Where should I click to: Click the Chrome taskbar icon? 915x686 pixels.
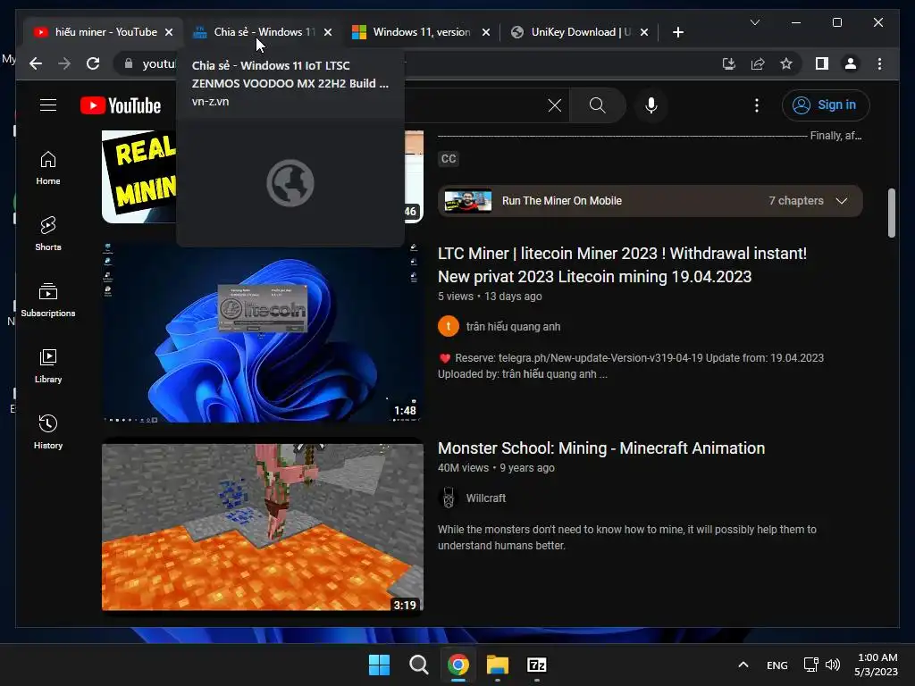[x=458, y=665]
